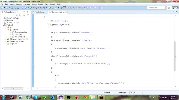Open the External Tools dropdown arrow
Viewport: 179px width, 100px height.
[x=38, y=8]
